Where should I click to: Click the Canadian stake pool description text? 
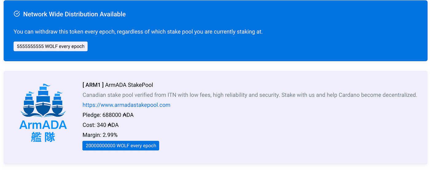[x=250, y=95]
